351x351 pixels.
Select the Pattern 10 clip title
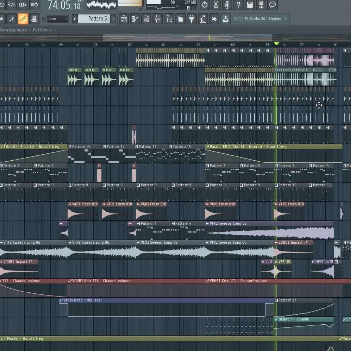[x=287, y=185]
